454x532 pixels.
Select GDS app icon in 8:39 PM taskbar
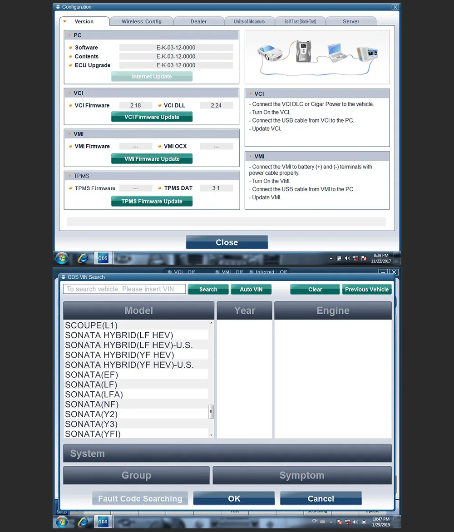click(x=103, y=258)
